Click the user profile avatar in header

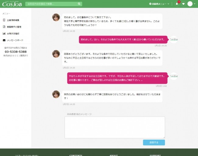click(190, 4)
